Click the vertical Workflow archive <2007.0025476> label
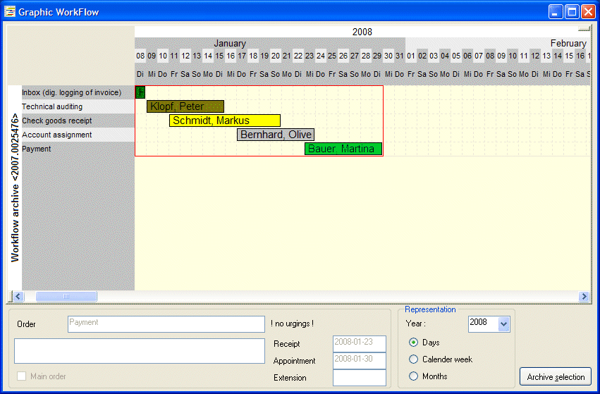This screenshot has height=394, width=600. point(15,187)
